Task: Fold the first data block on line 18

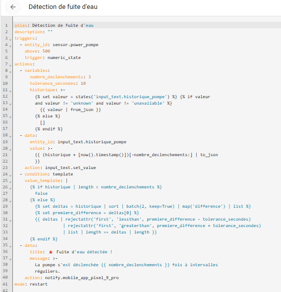Action: click(10, 136)
